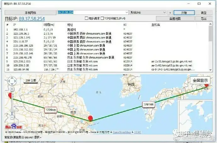217x143 pixels.
Task: Click the 全屏显示 fullscreen map button
Action: (x=200, y=80)
